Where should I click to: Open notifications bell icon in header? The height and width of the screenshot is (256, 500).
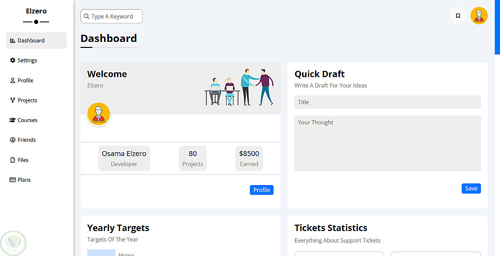point(458,16)
